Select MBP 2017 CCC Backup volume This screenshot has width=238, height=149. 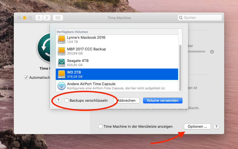pyautogui.click(x=117, y=51)
